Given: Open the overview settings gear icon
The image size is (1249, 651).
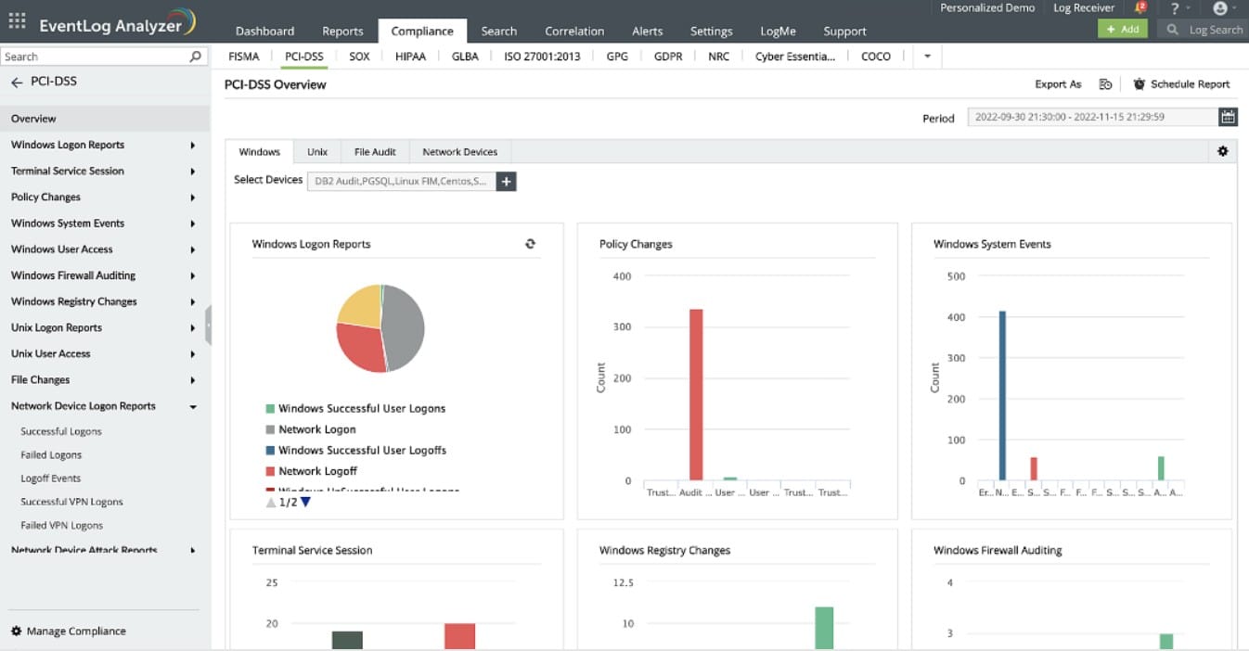Looking at the screenshot, I should [x=1223, y=151].
